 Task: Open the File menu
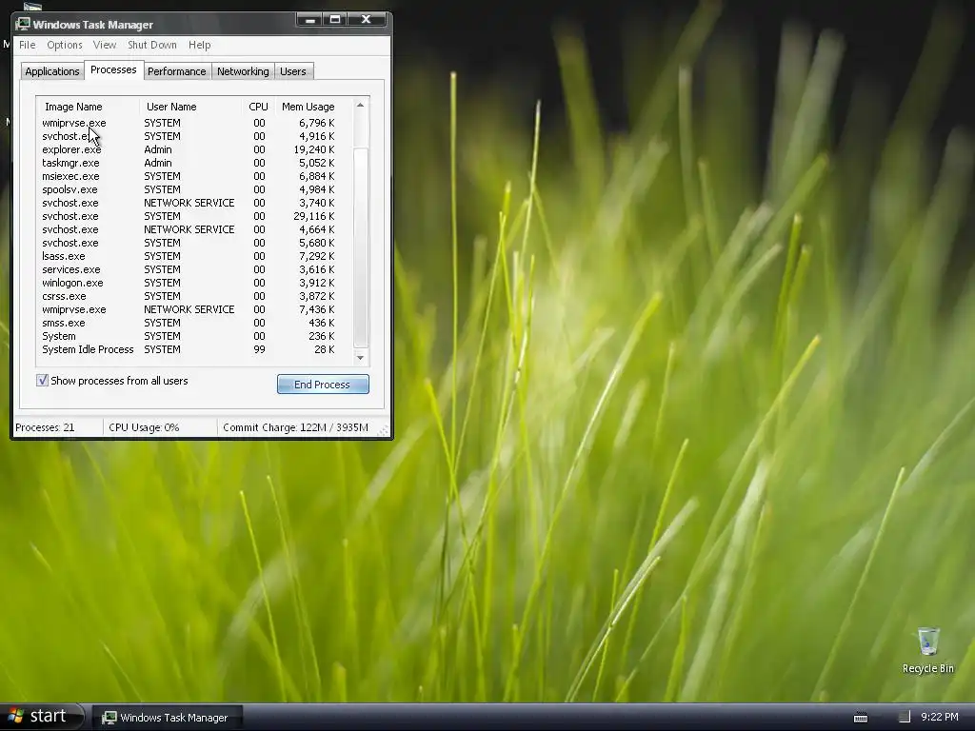click(28, 45)
